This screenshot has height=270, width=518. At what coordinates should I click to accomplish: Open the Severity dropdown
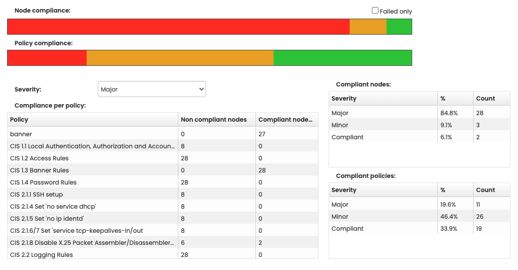(152, 89)
